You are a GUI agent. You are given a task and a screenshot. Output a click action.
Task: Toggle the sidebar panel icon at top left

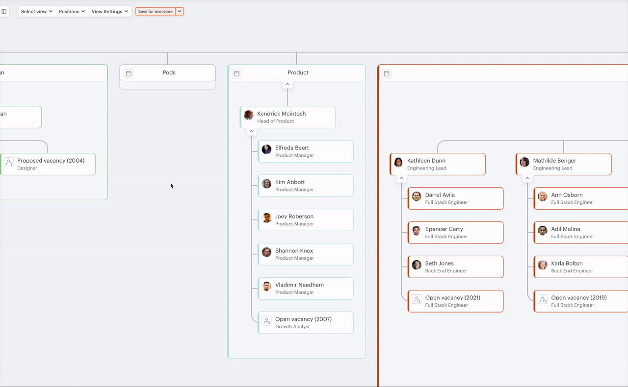pyautogui.click(x=5, y=11)
